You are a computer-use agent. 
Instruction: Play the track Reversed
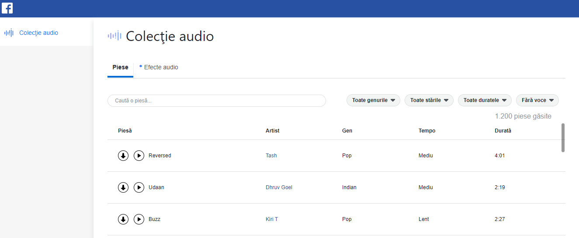(139, 156)
